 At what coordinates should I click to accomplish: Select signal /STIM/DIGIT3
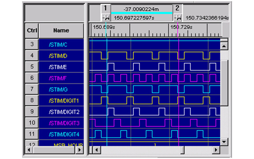tap(61, 123)
